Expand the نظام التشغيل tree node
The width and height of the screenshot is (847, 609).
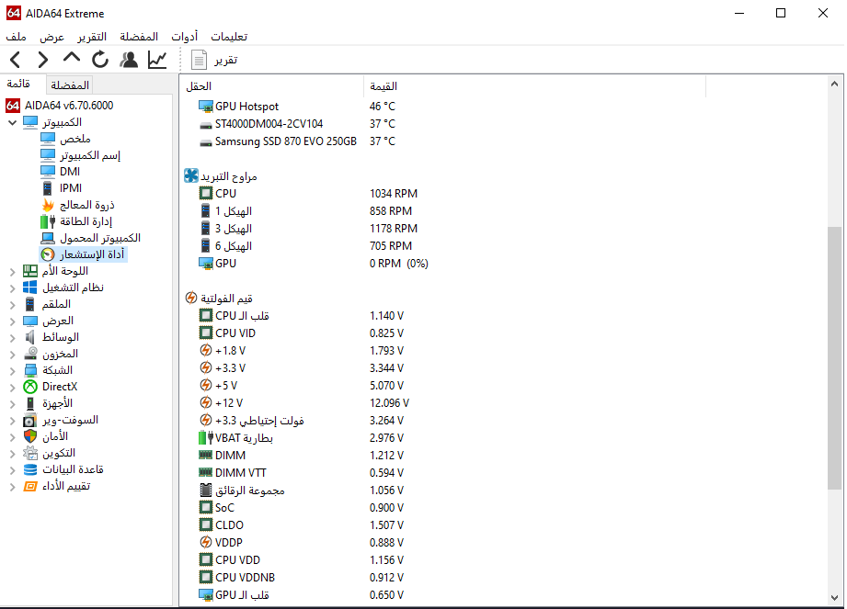pyautogui.click(x=13, y=288)
